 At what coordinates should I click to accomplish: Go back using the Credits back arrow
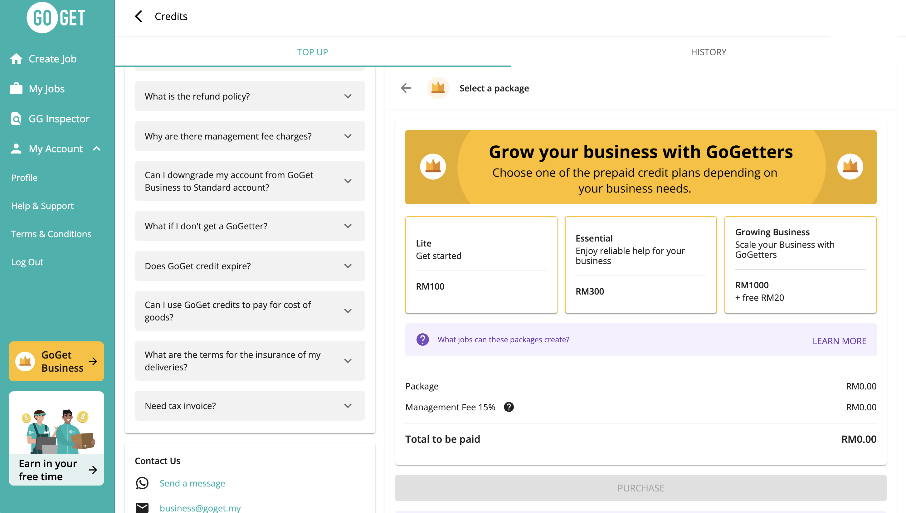tap(139, 16)
